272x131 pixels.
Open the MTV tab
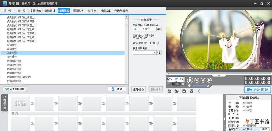click(92, 11)
